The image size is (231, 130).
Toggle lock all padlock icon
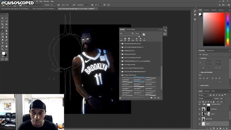tap(214, 102)
